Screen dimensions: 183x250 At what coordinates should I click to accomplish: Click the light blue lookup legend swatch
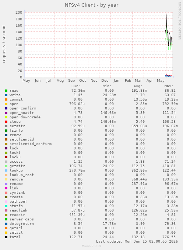click(x=6, y=170)
